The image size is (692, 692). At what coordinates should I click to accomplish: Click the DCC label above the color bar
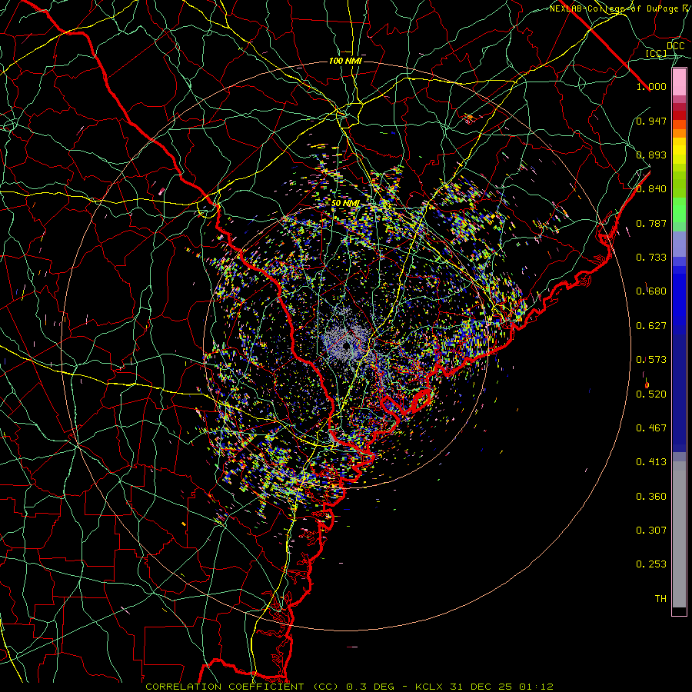click(675, 45)
